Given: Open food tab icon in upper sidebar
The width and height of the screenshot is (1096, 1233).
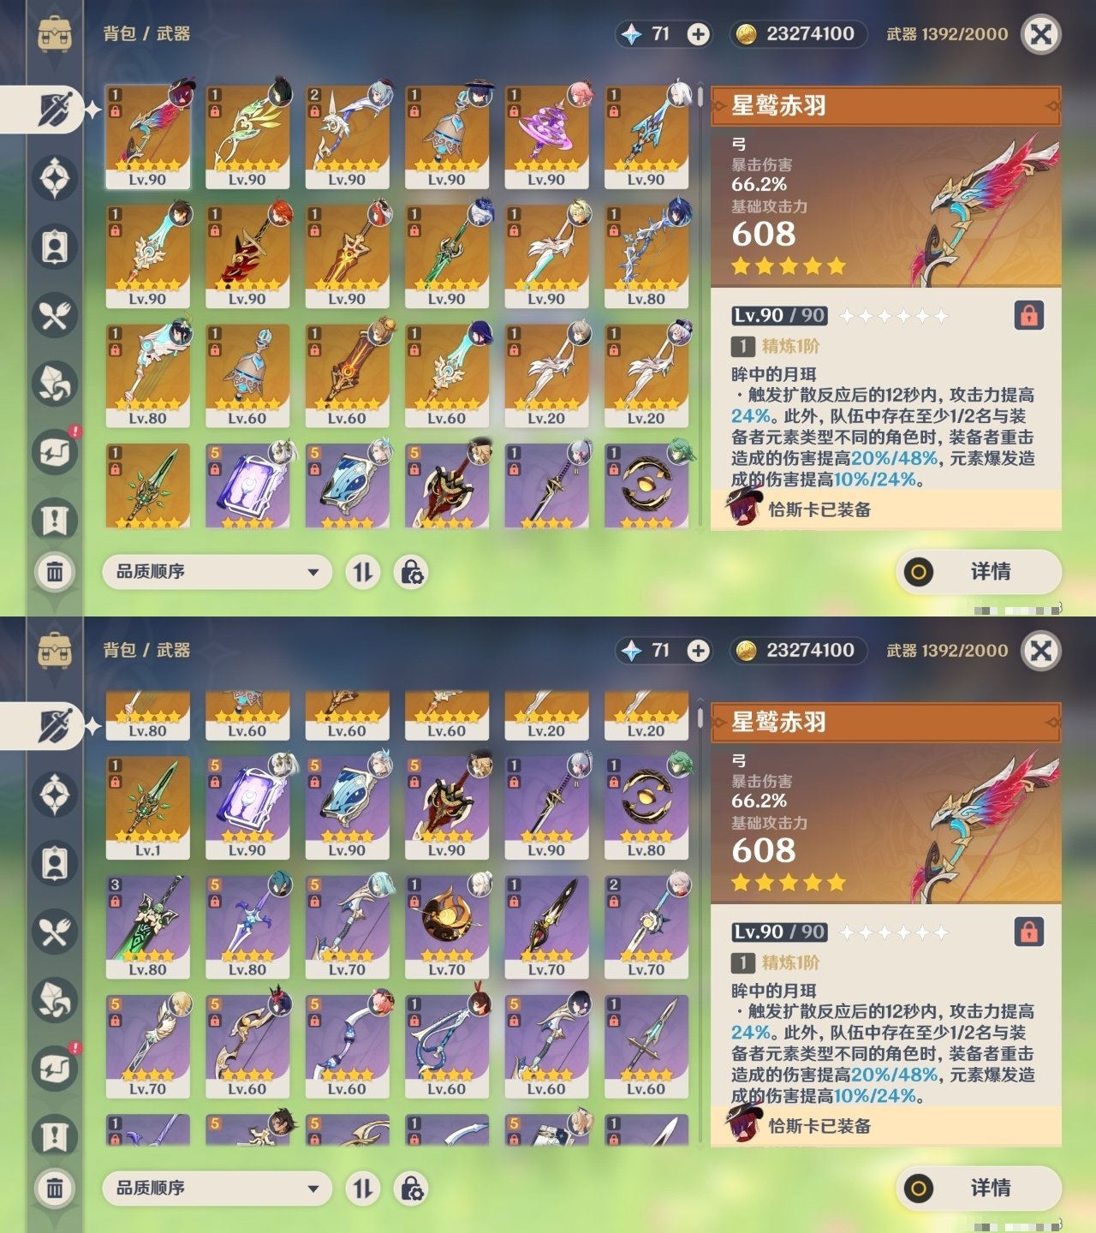Looking at the screenshot, I should (x=55, y=315).
